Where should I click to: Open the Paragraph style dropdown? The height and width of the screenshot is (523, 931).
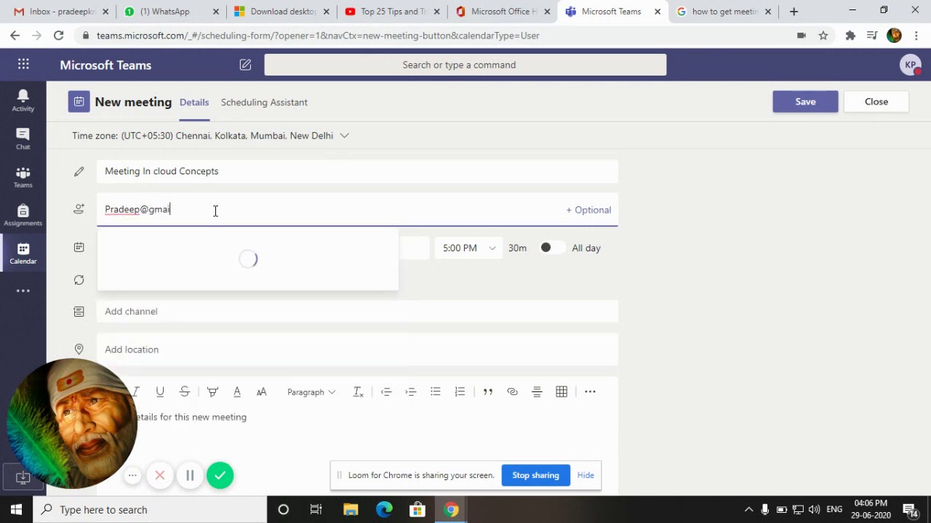(311, 392)
